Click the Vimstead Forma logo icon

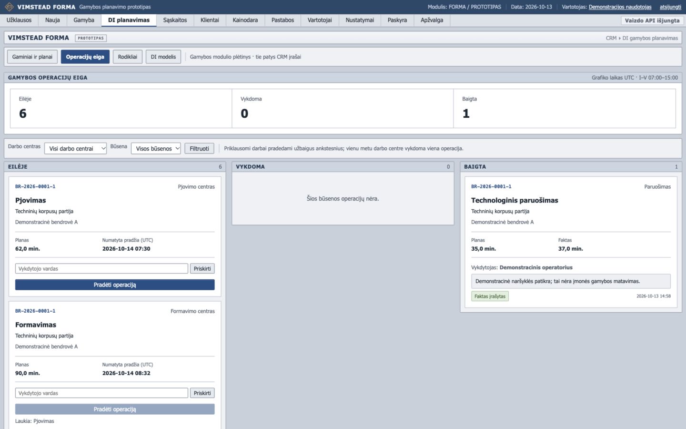9,7
